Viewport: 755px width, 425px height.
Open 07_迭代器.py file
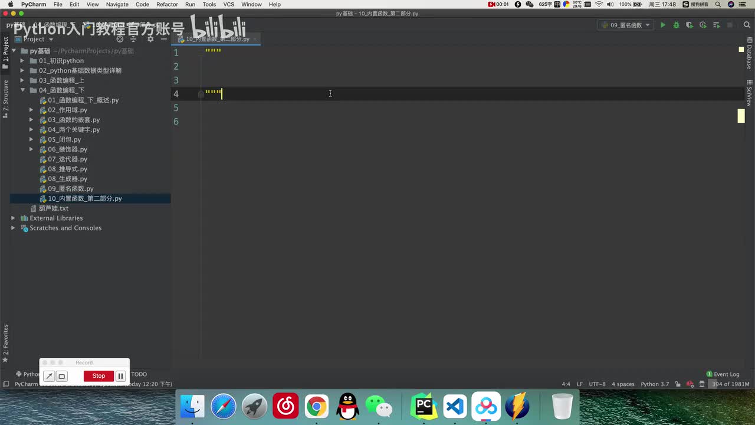pos(67,159)
